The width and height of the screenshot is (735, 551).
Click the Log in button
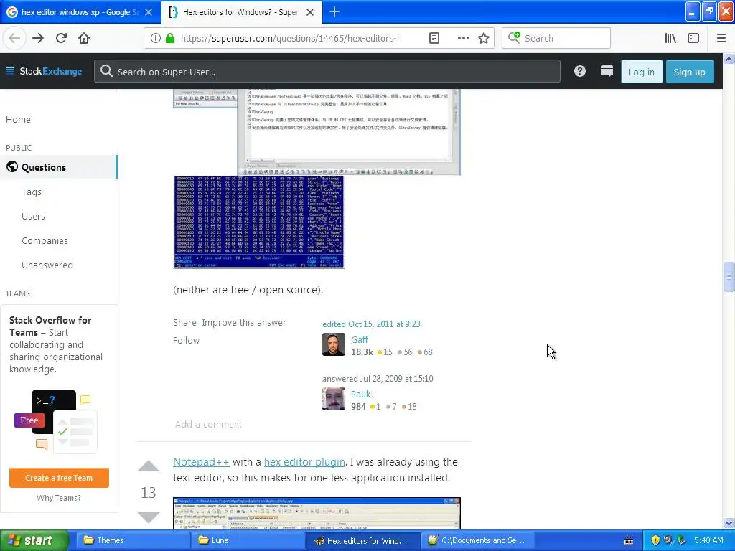pos(641,72)
